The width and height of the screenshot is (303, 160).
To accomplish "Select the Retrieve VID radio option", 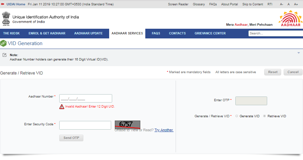I will click(265, 116).
